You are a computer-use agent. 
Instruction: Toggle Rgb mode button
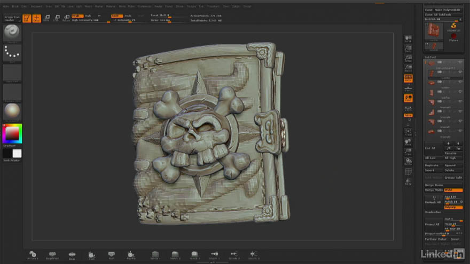point(88,16)
